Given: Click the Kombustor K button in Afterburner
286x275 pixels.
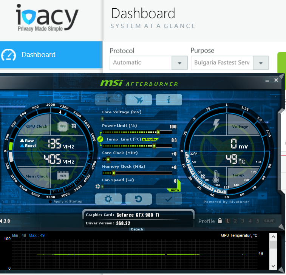Looking at the screenshot, I should [x=108, y=100].
